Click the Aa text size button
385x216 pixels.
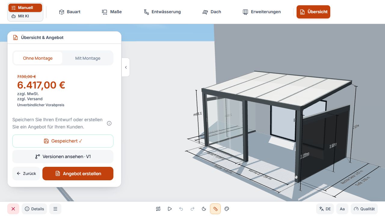point(342,209)
